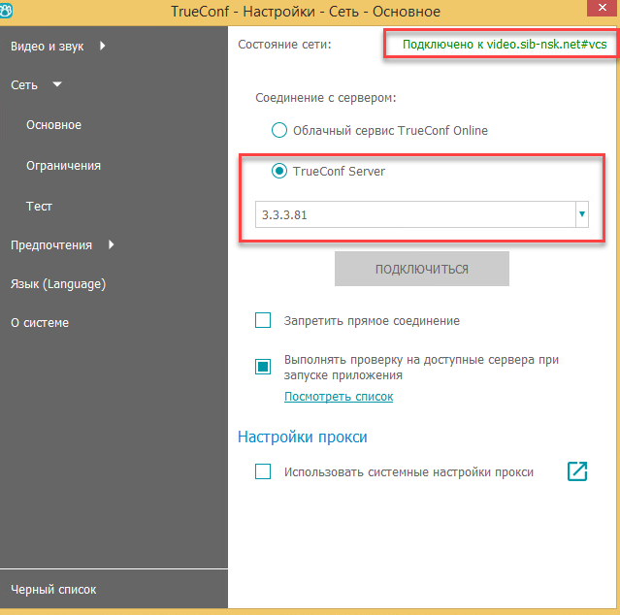Uncheck server availability check on startup

point(263,367)
